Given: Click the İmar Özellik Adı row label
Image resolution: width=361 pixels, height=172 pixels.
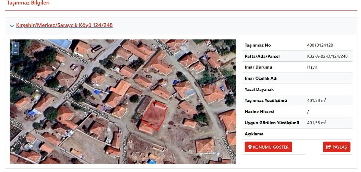Looking at the screenshot, I should coord(261,78).
